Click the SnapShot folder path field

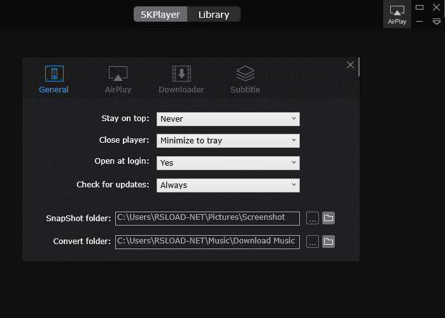207,219
